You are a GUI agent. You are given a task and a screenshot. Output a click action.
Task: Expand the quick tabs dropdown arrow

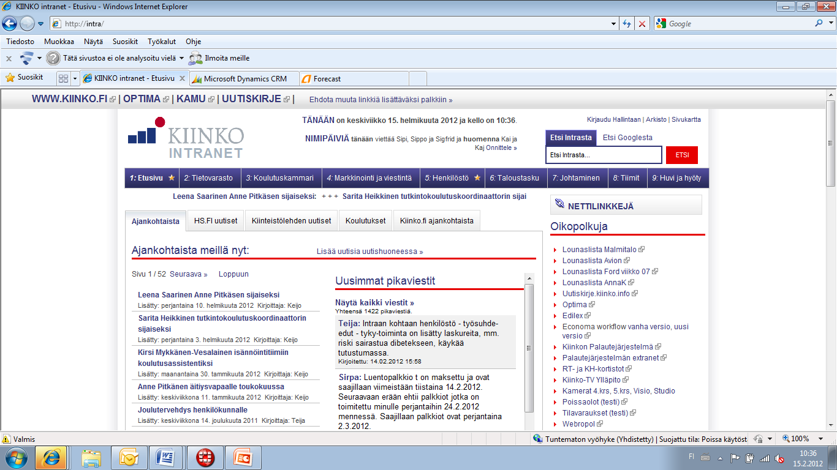click(x=75, y=78)
